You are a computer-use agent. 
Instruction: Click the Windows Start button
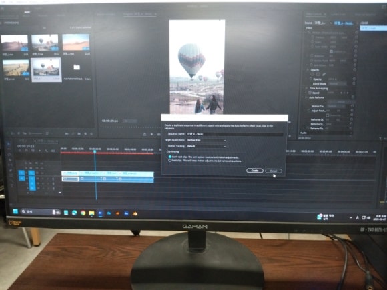pos(15,211)
